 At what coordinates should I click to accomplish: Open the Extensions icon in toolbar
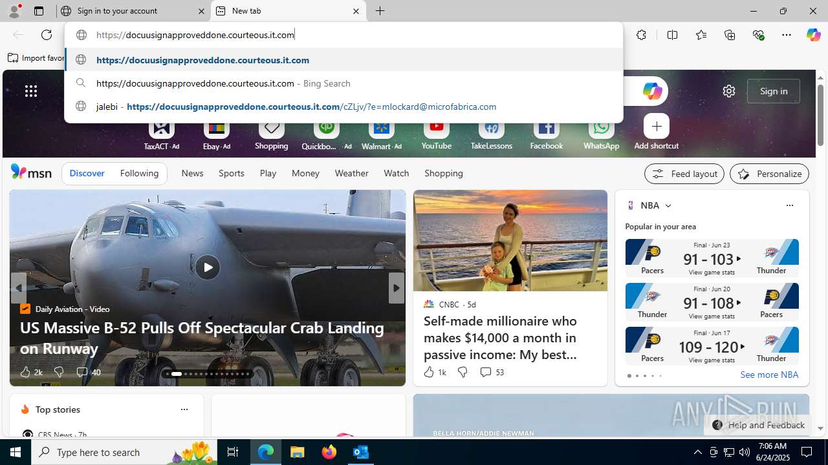pos(641,35)
